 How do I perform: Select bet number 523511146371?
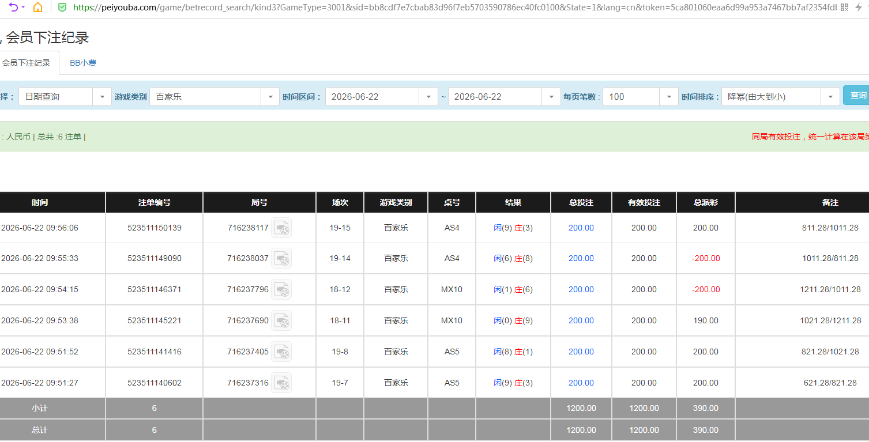click(x=155, y=289)
